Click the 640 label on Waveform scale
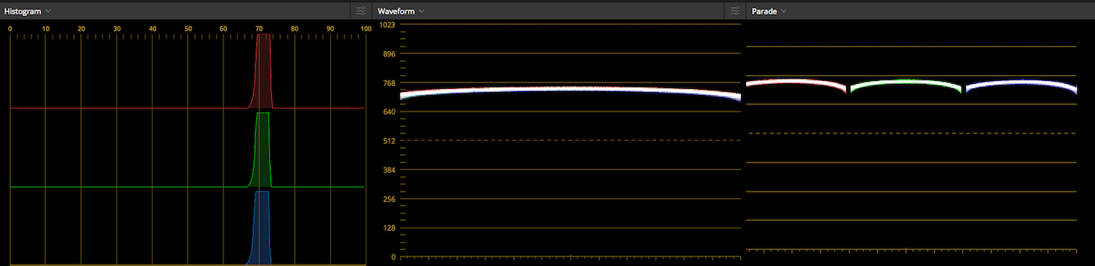This screenshot has height=266, width=1095. point(389,112)
